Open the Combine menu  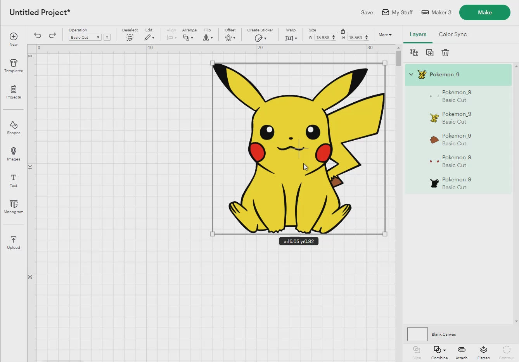439,352
